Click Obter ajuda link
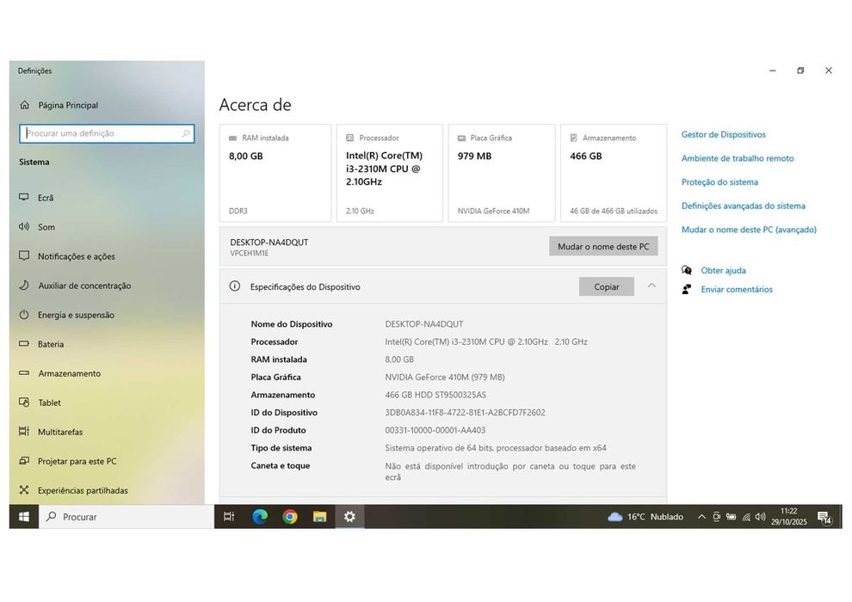Screen dimensions: 852x602 [723, 270]
